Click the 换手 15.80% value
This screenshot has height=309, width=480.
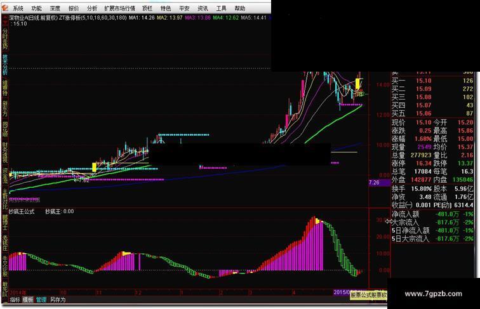click(x=421, y=189)
